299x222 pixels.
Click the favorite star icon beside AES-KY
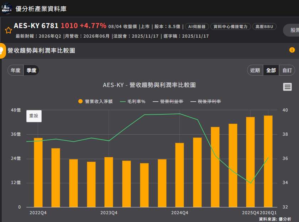(x=9, y=30)
